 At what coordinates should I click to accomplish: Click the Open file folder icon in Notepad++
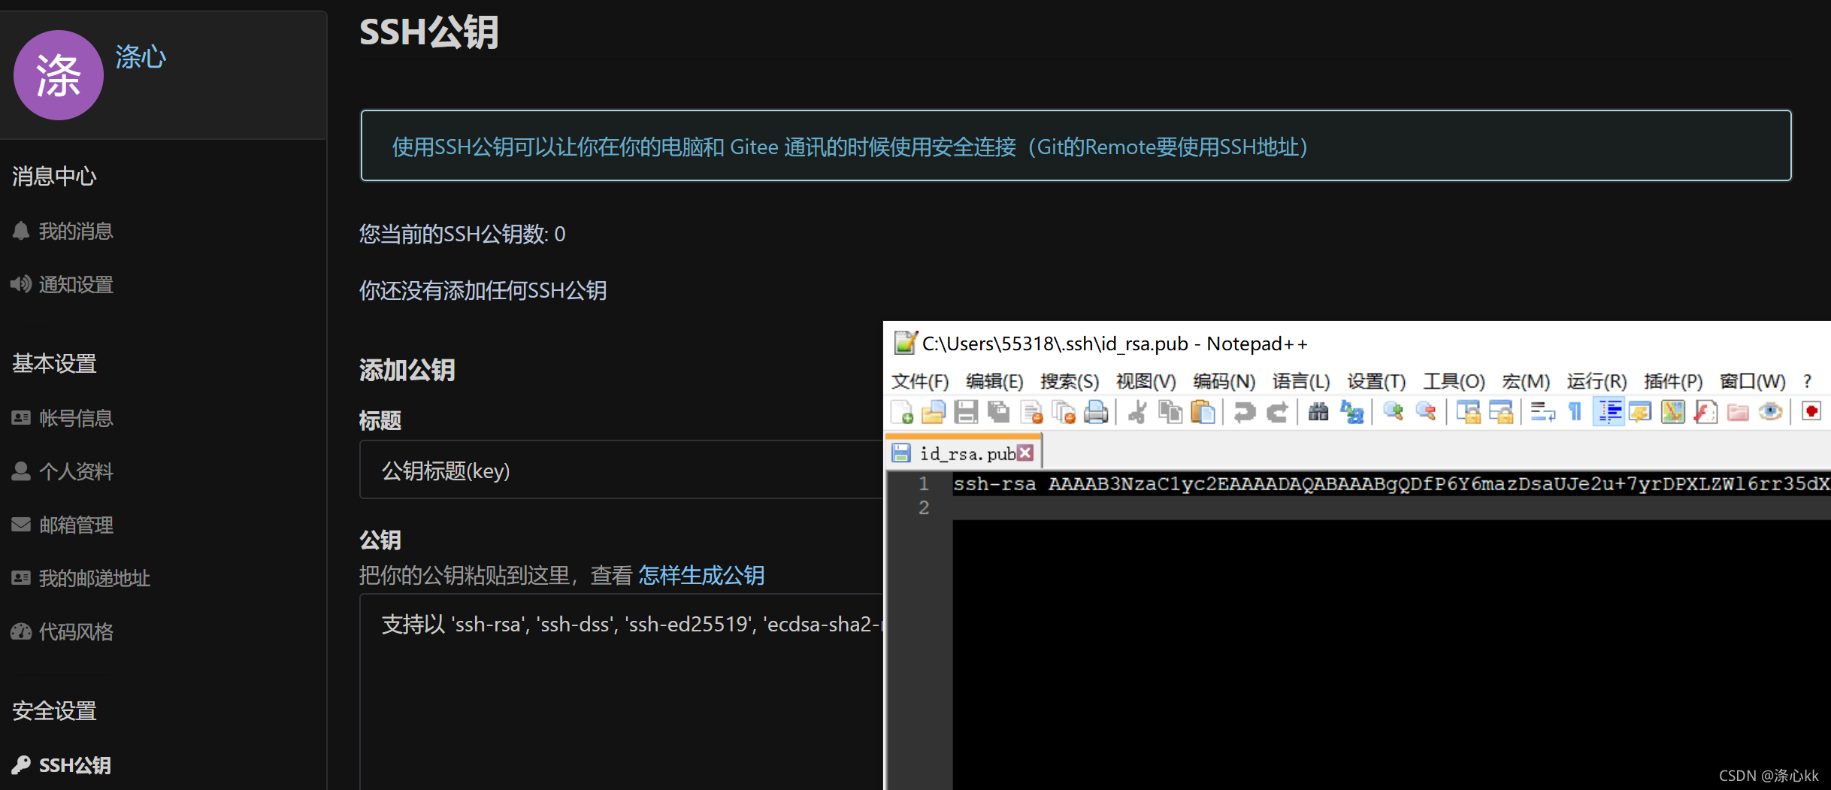pyautogui.click(x=934, y=412)
